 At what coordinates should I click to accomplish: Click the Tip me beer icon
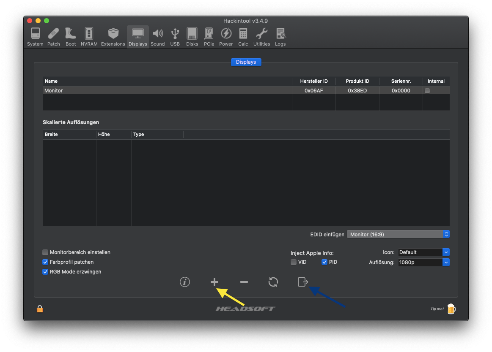pyautogui.click(x=451, y=309)
